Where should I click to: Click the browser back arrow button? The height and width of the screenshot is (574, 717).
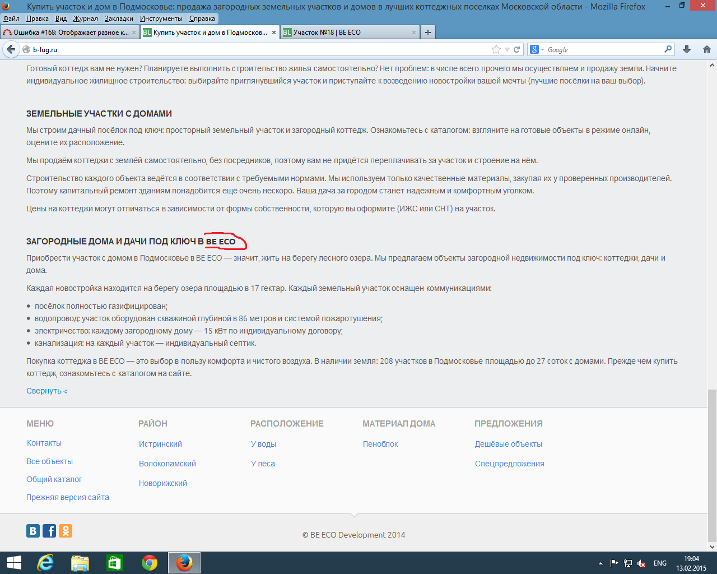coord(11,49)
